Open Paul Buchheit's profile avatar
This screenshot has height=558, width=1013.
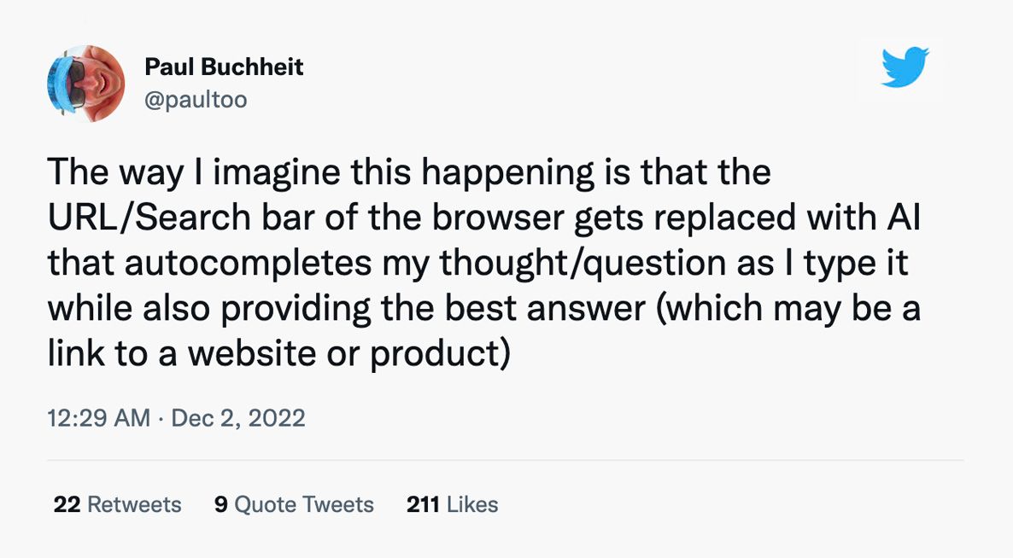(x=85, y=84)
